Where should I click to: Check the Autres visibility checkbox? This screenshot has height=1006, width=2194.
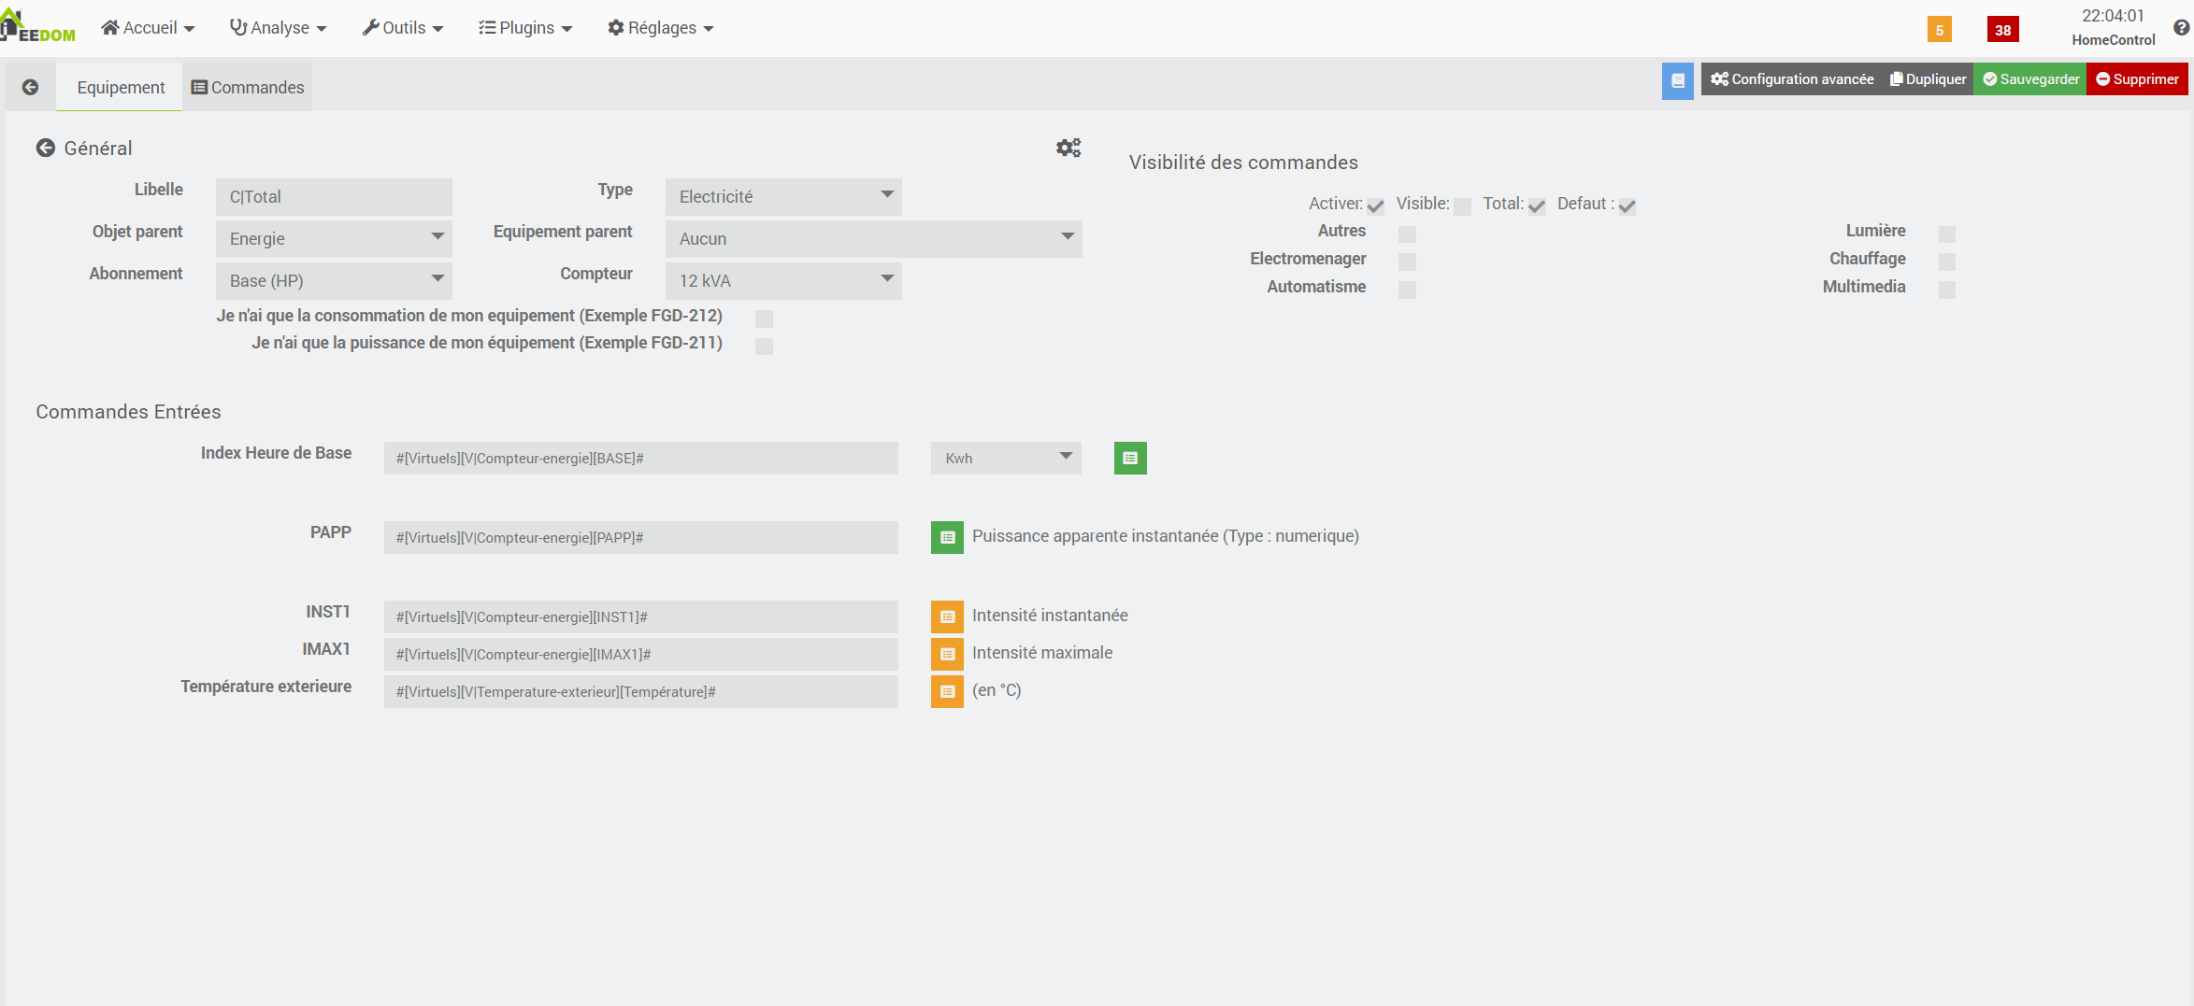click(1407, 234)
